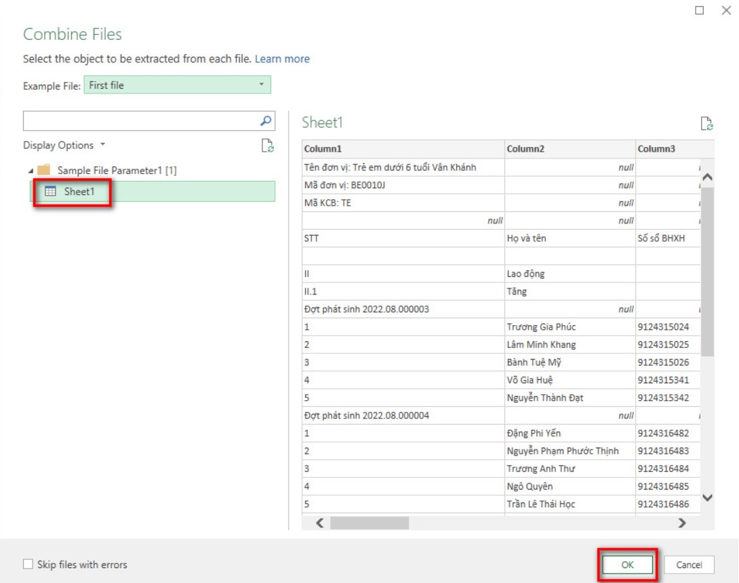Click the cell 'Ngô Quyên'

[x=570, y=487]
